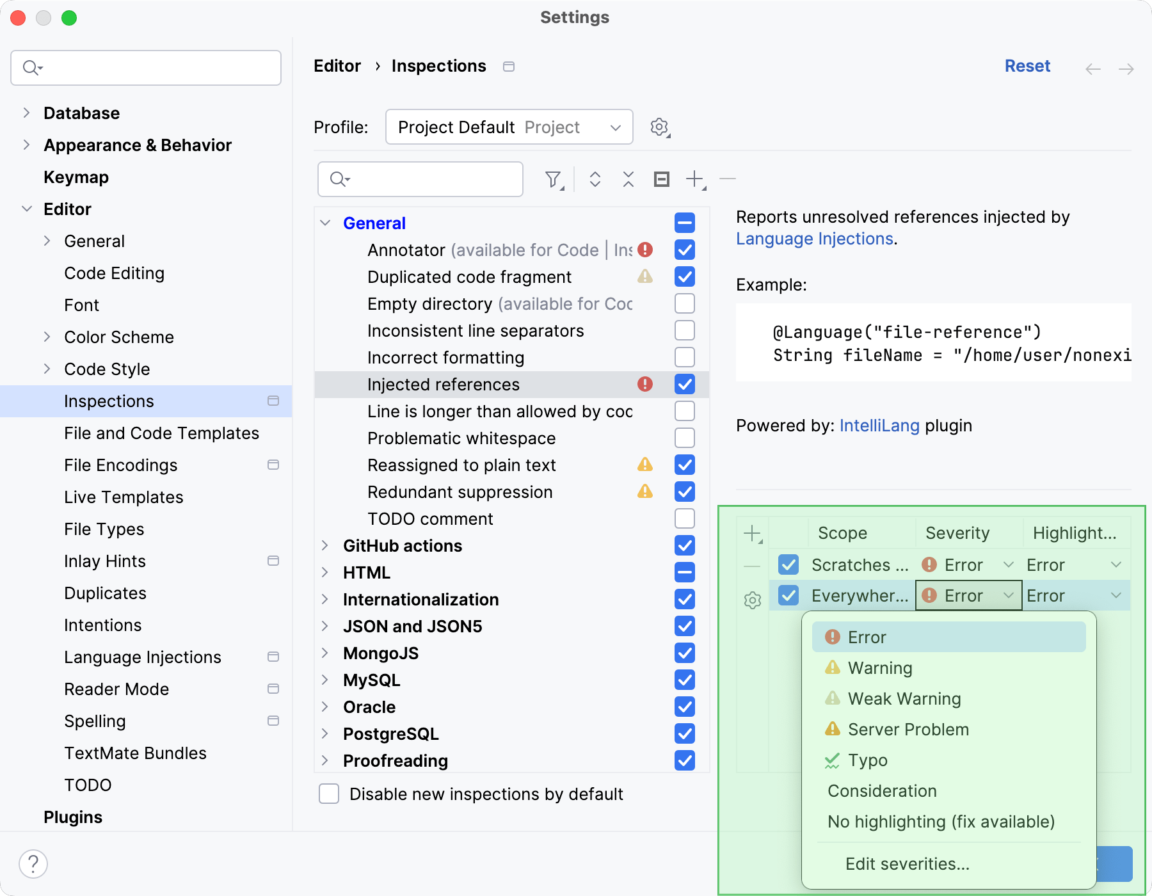The height and width of the screenshot is (896, 1152).
Task: Open the help question mark button
Action: pos(33,863)
